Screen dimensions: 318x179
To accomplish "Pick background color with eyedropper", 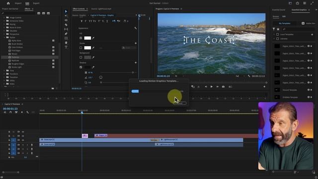I will (93, 58).
